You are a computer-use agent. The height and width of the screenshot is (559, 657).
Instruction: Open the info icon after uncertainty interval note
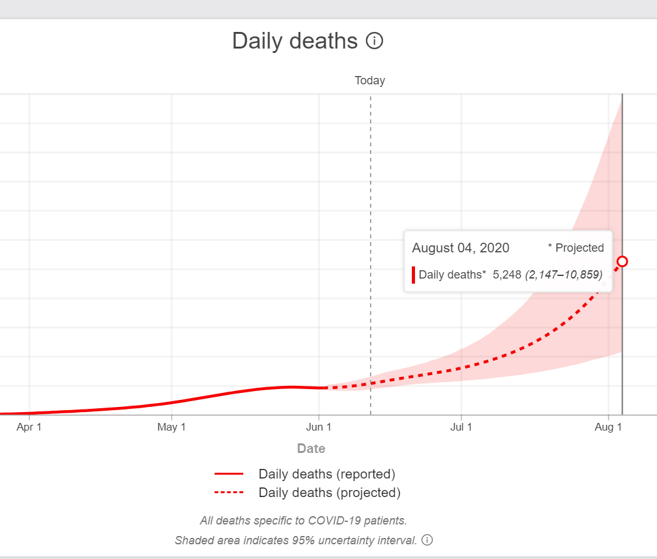coord(427,540)
